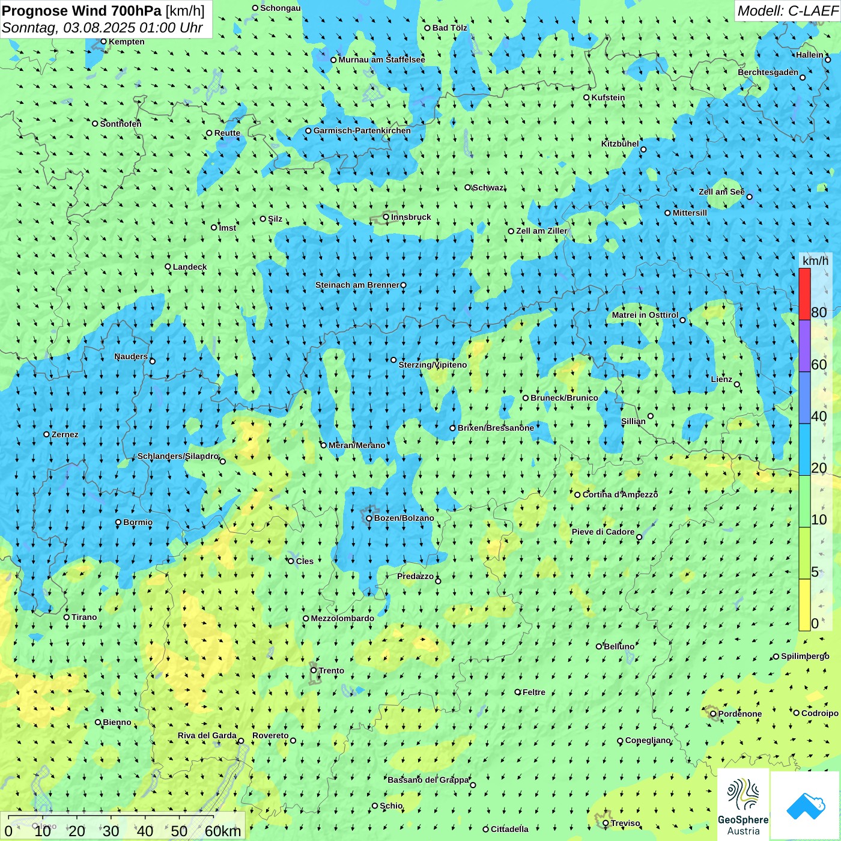Click the Sonthofen label
This screenshot has height=841, width=841.
(x=121, y=124)
